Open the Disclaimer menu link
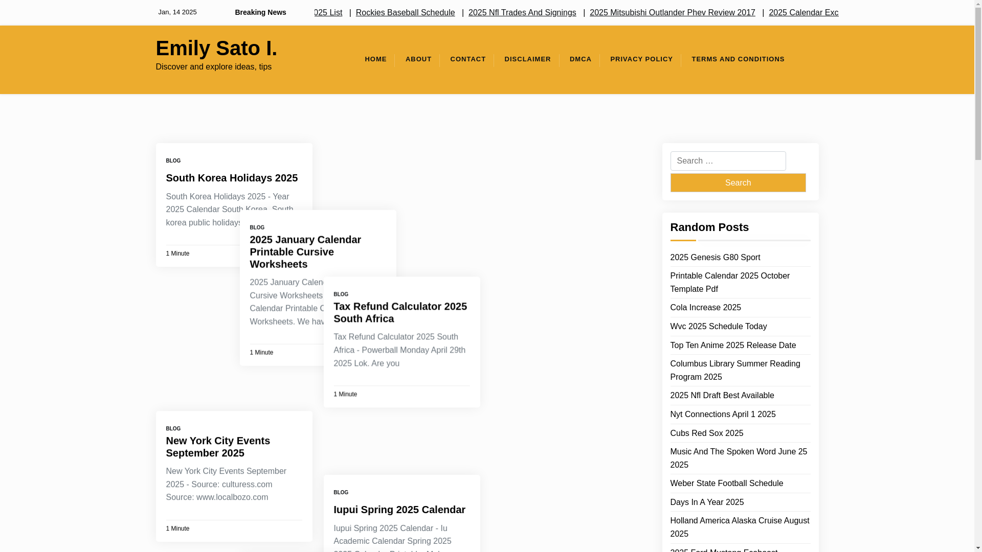The height and width of the screenshot is (552, 982). tap(527, 59)
